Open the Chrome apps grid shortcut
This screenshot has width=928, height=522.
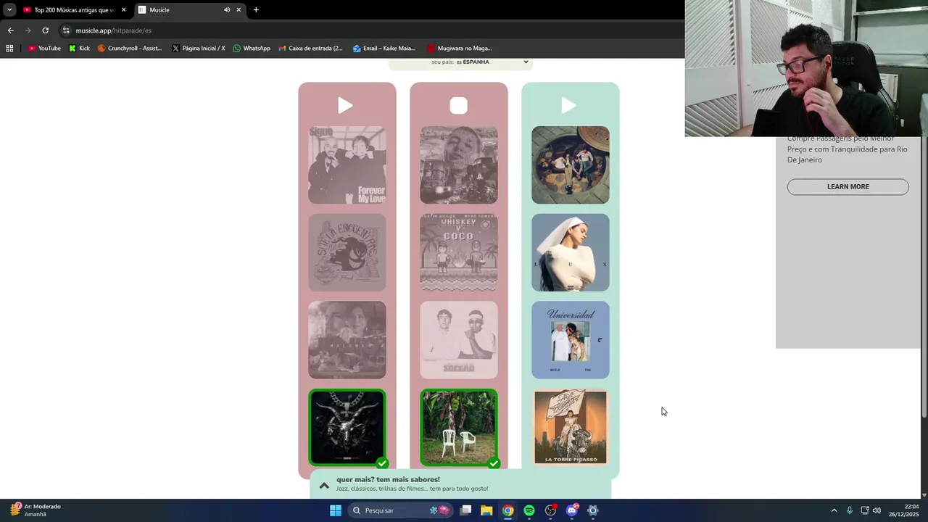pos(9,49)
